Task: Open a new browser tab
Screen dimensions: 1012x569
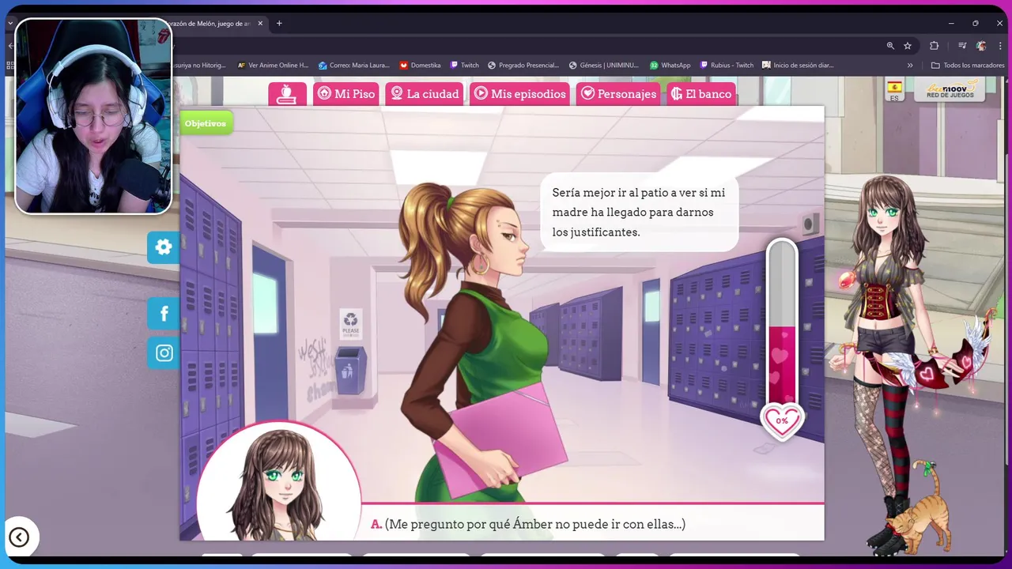Action: coord(279,24)
